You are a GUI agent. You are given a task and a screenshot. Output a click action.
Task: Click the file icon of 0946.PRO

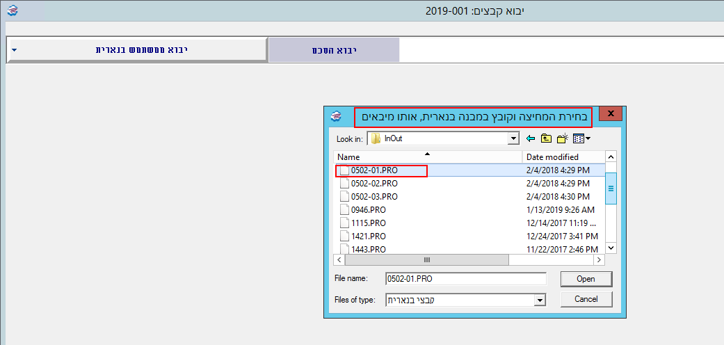(x=344, y=210)
